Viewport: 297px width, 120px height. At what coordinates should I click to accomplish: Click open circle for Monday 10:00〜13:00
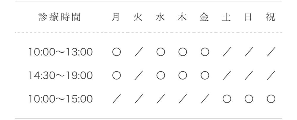(x=116, y=52)
